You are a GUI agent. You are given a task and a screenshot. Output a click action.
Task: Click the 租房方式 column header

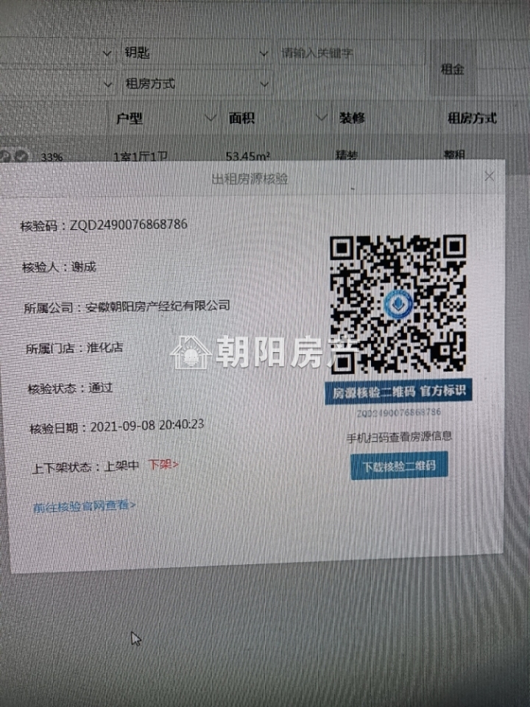coord(472,119)
